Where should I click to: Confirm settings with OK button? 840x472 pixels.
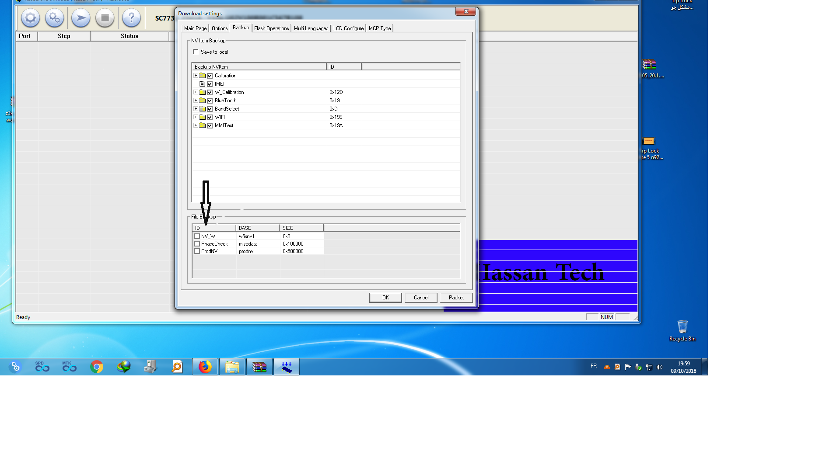point(385,298)
